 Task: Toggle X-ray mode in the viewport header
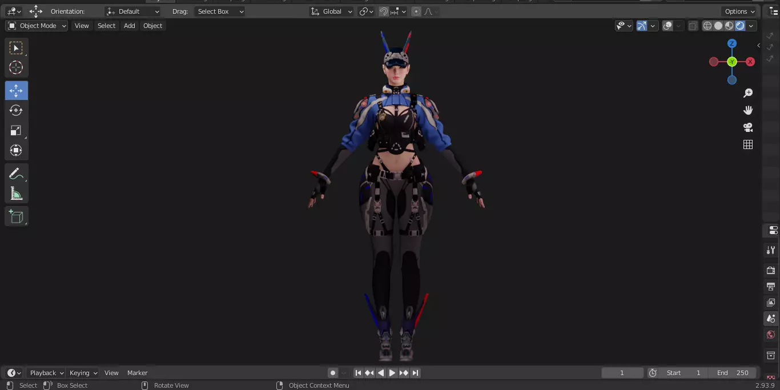(x=693, y=26)
